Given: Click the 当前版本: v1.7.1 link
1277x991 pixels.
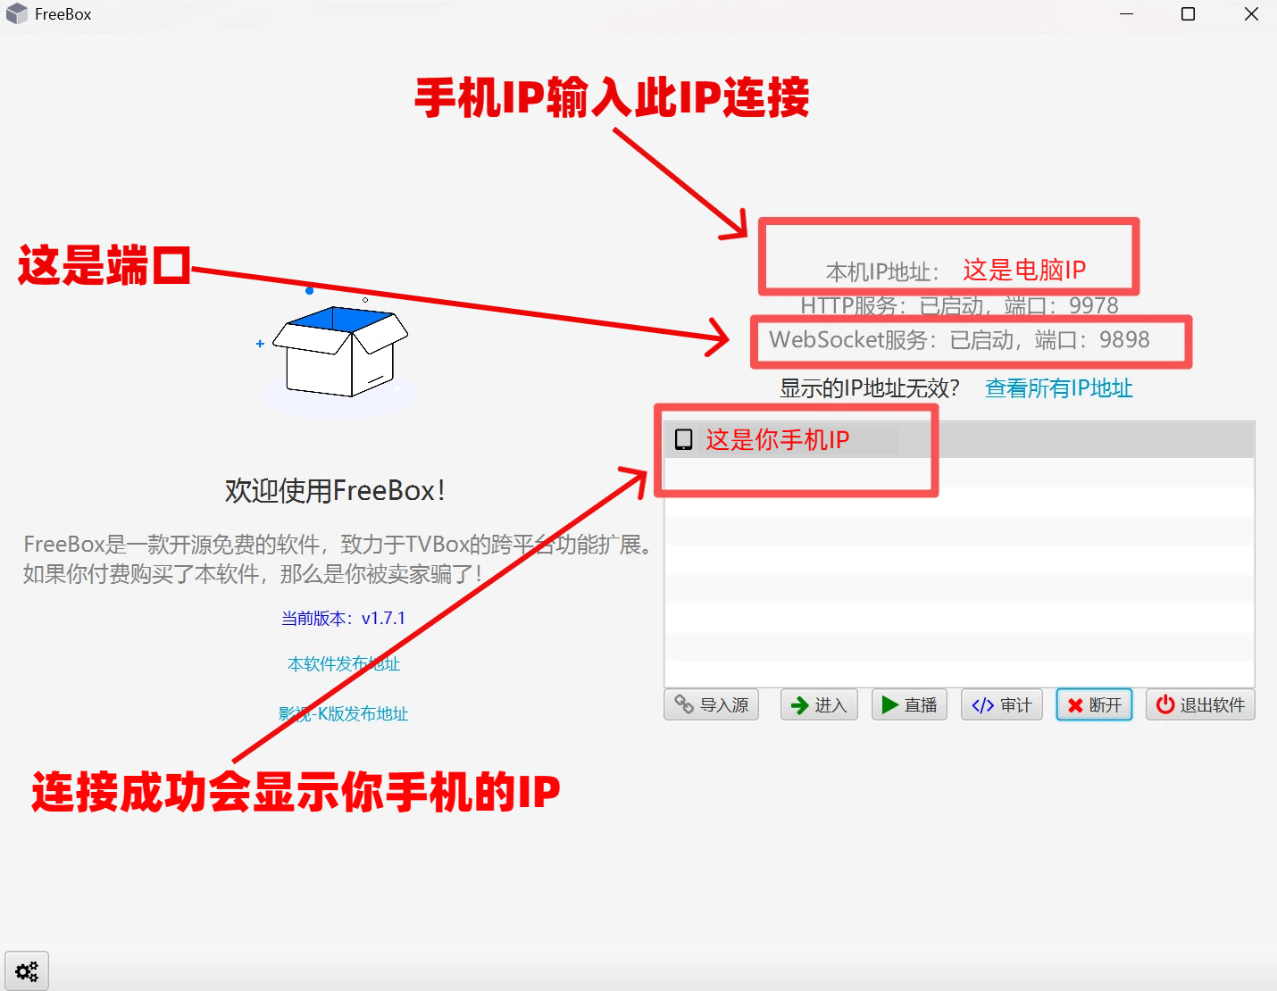Looking at the screenshot, I should point(344,618).
